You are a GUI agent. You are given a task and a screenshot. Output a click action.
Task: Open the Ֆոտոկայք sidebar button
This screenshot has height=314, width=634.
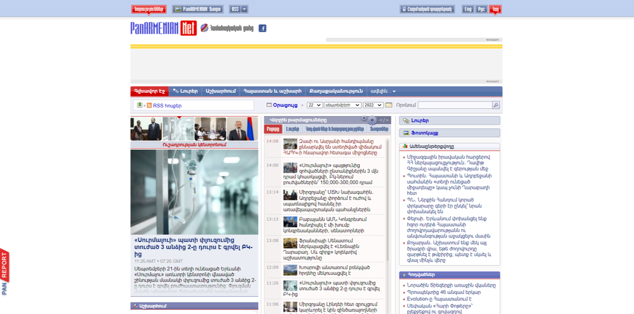449,133
